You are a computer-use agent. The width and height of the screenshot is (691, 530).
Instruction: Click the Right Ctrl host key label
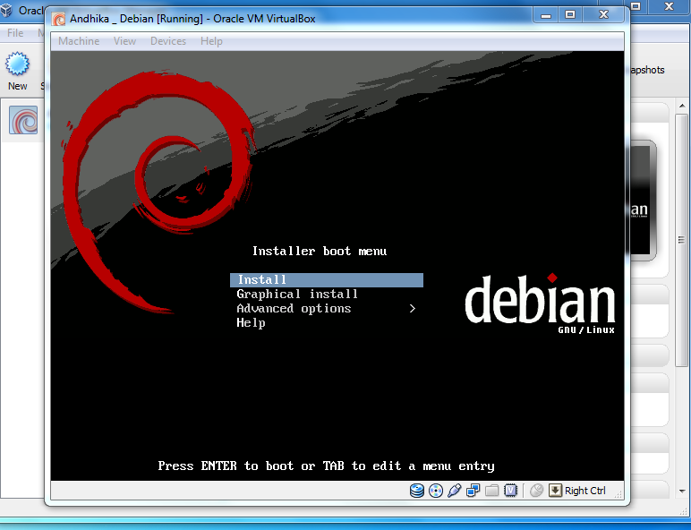(x=584, y=491)
